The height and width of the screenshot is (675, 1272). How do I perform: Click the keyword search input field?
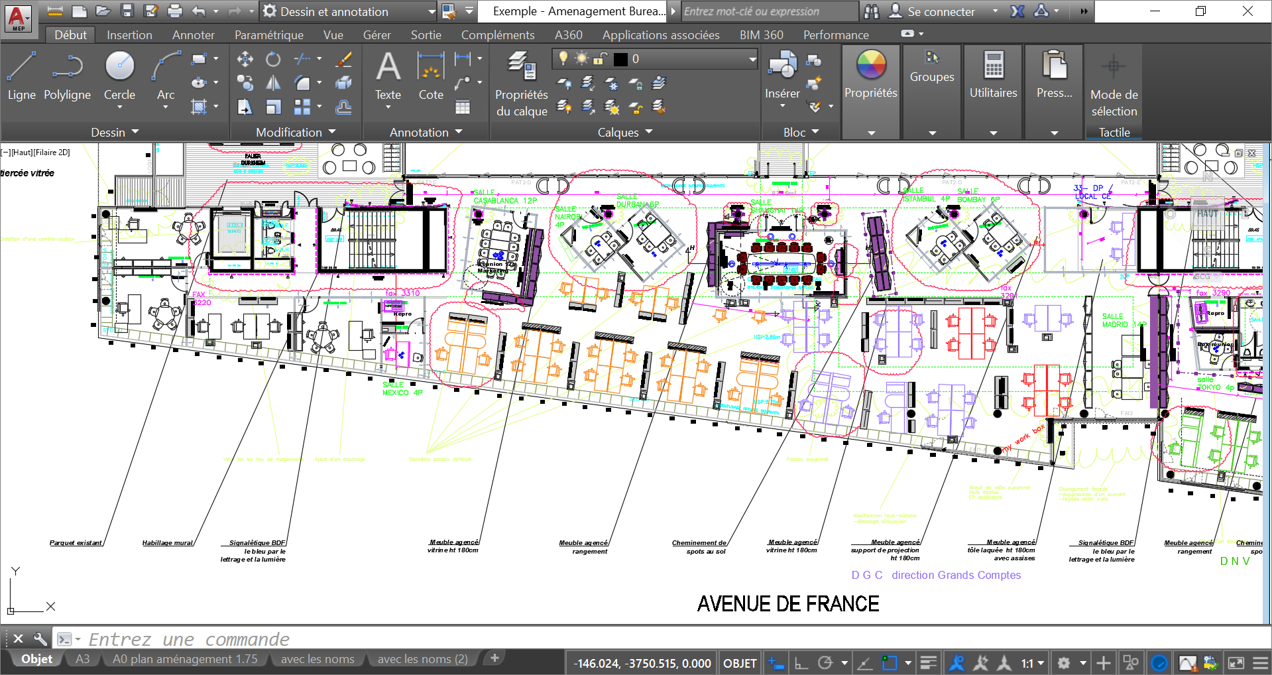coord(769,11)
